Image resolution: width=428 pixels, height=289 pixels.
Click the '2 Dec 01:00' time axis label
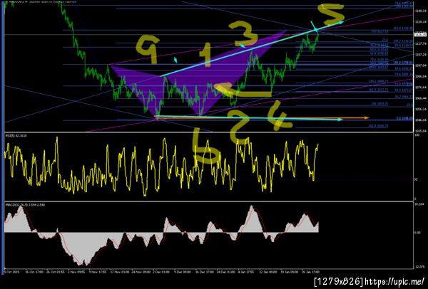(162, 272)
